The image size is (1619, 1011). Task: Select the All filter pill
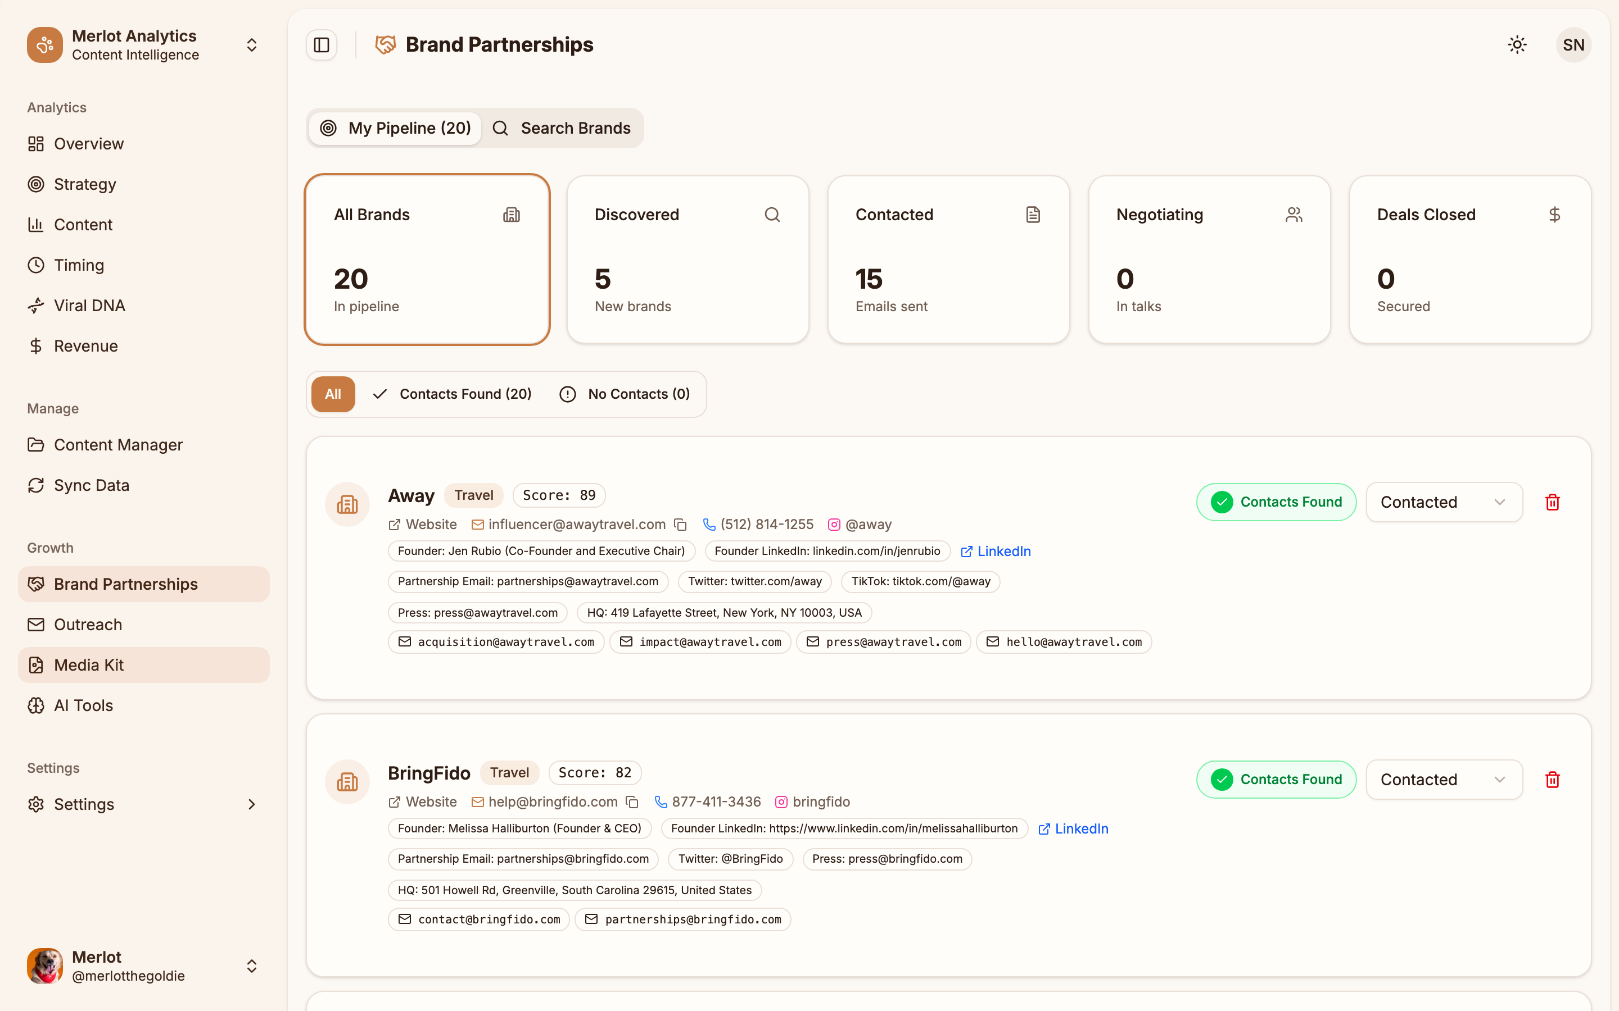332,394
